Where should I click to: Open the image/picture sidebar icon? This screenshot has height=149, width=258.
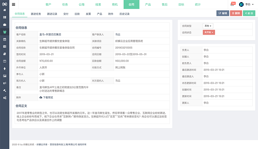click(x=5, y=76)
